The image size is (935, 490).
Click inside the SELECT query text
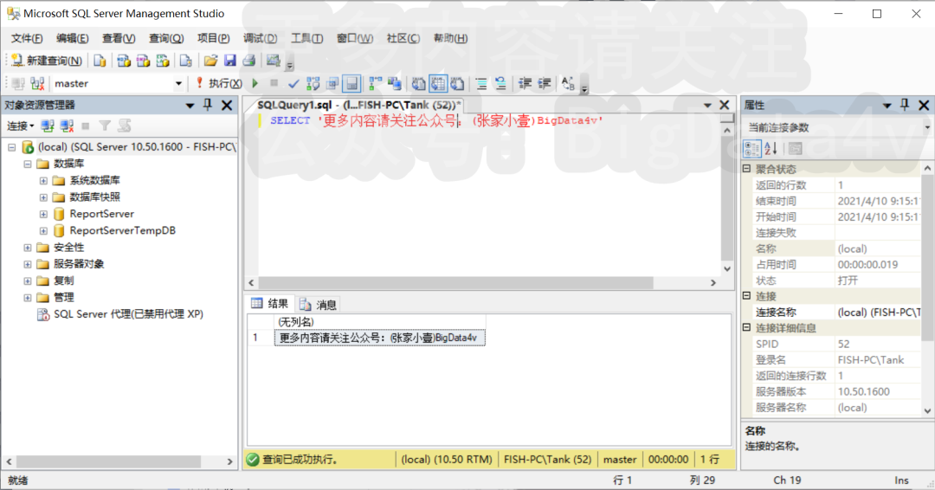coord(435,120)
